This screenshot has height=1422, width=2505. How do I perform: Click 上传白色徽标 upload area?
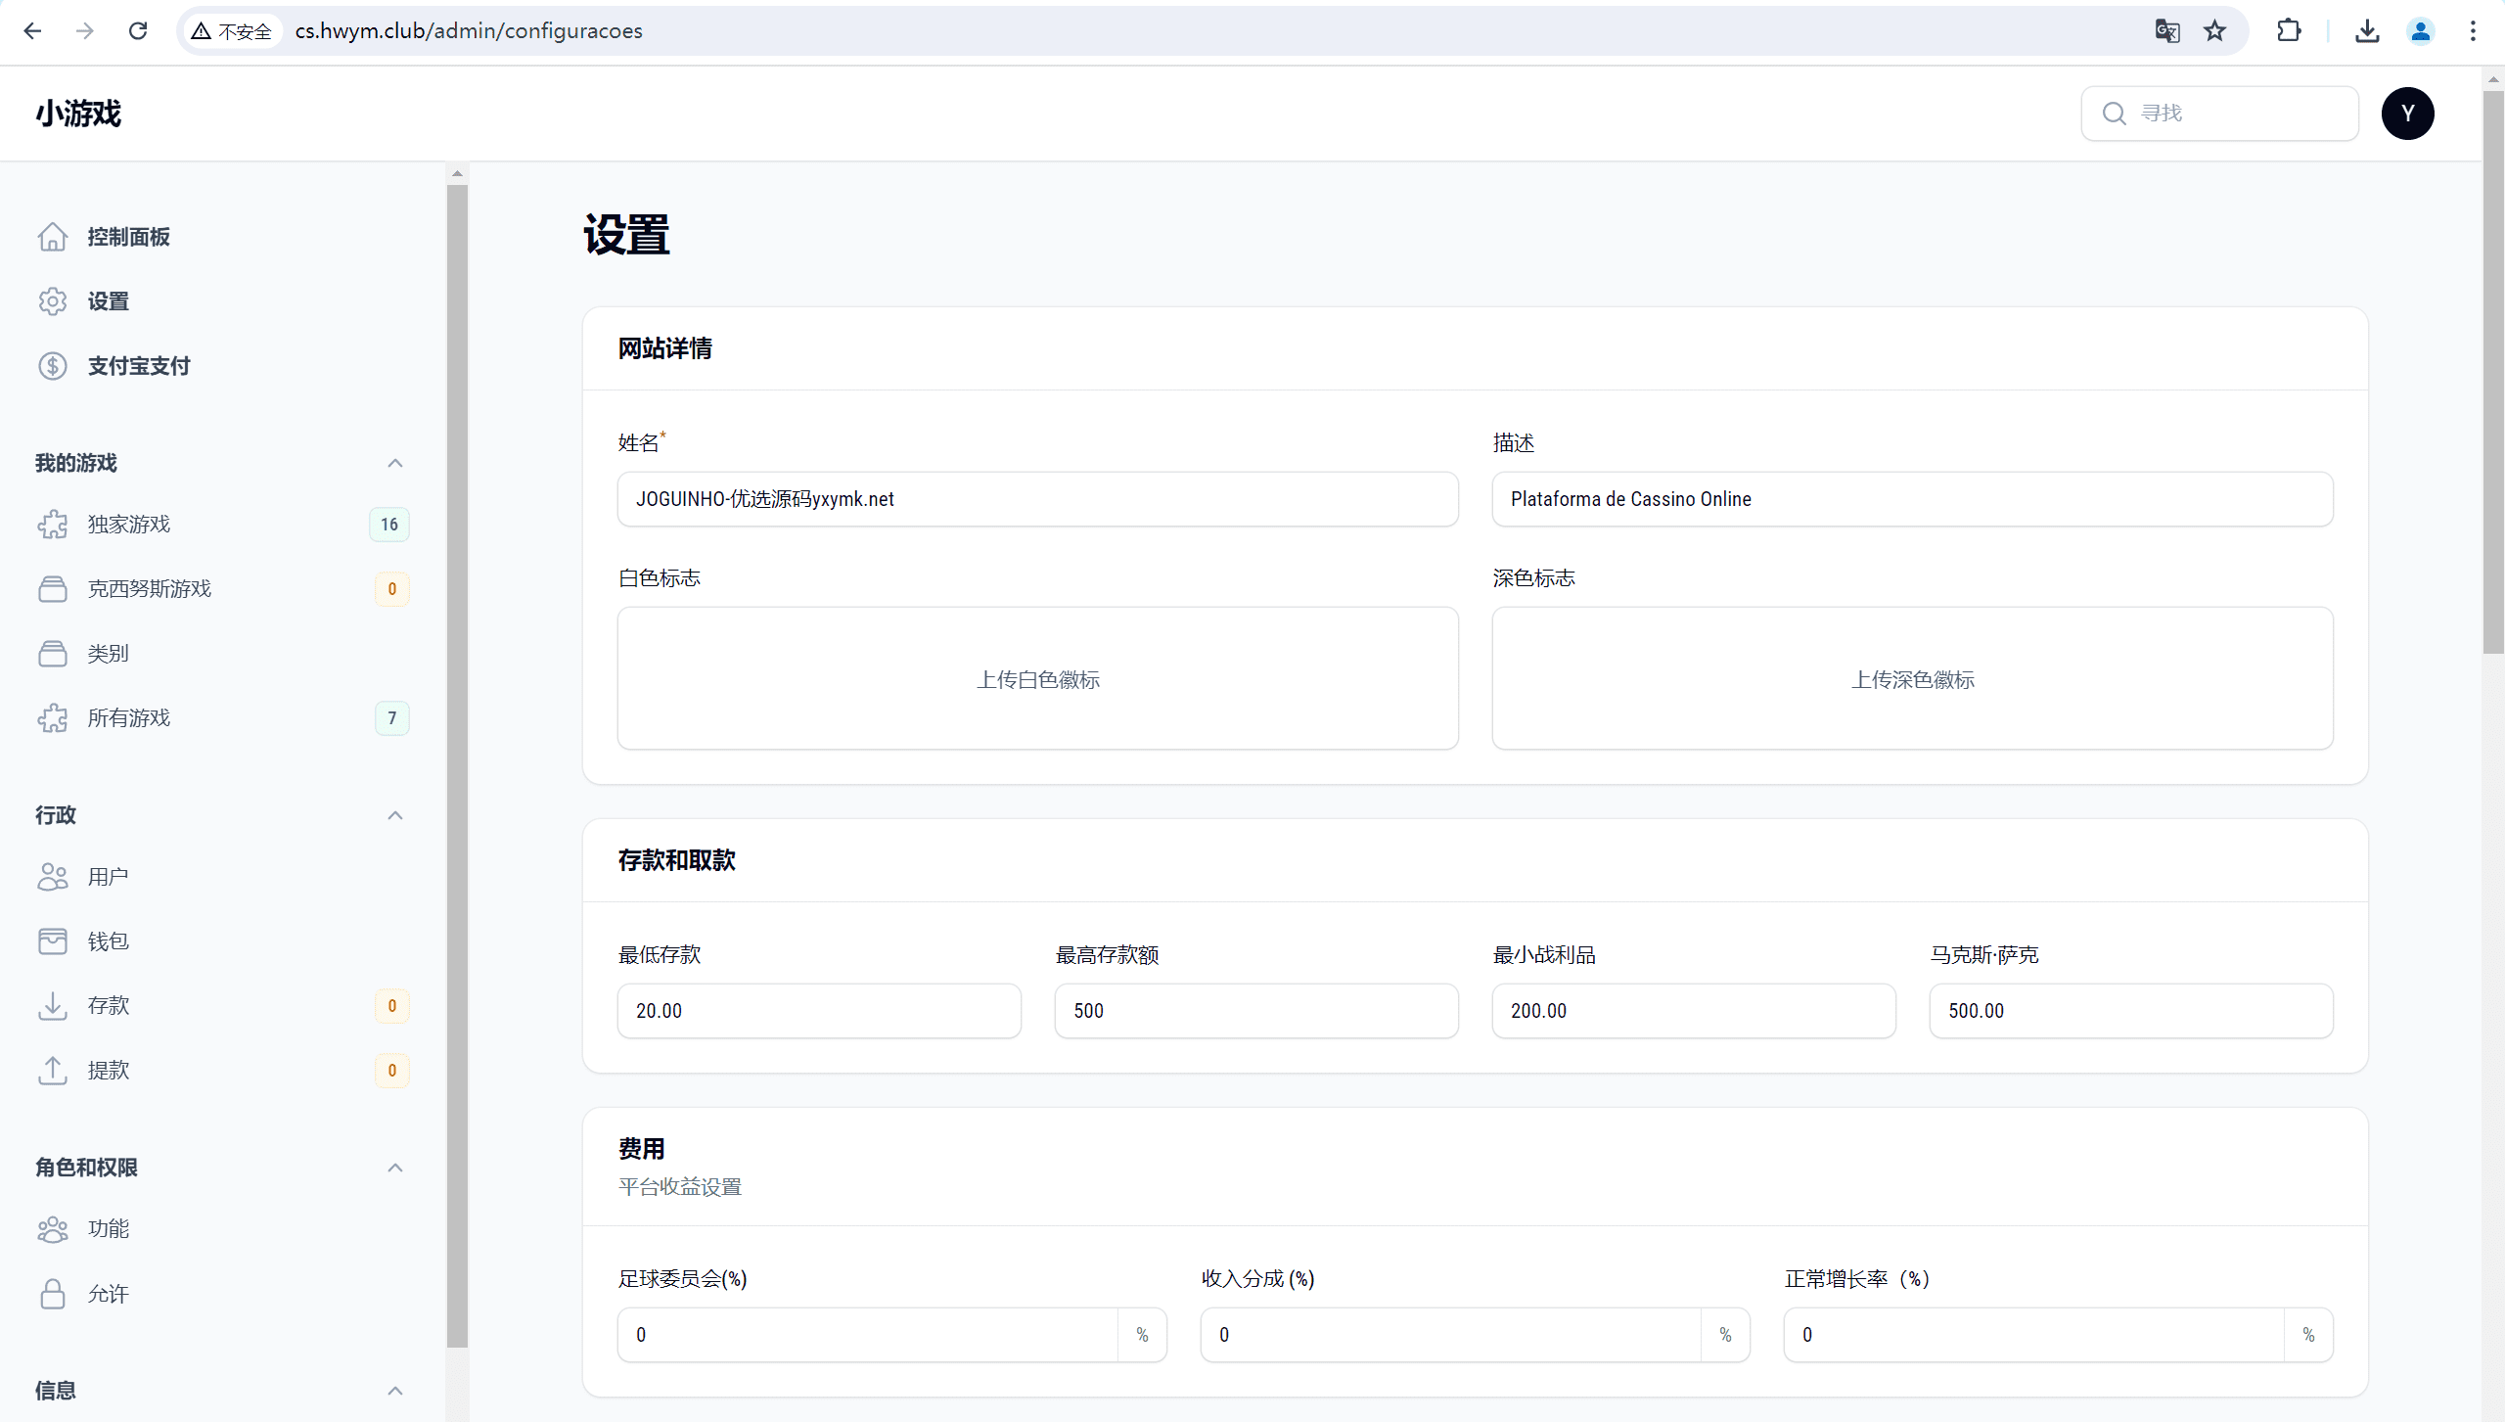coord(1037,679)
